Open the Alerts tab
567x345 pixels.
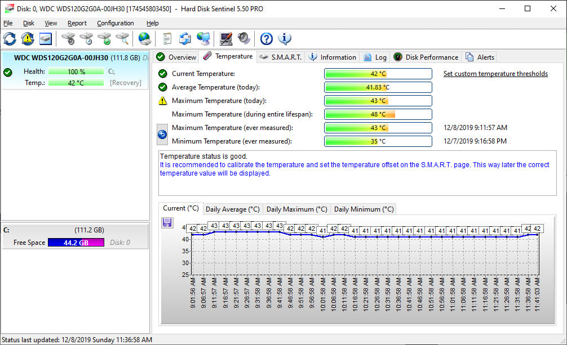pos(480,57)
